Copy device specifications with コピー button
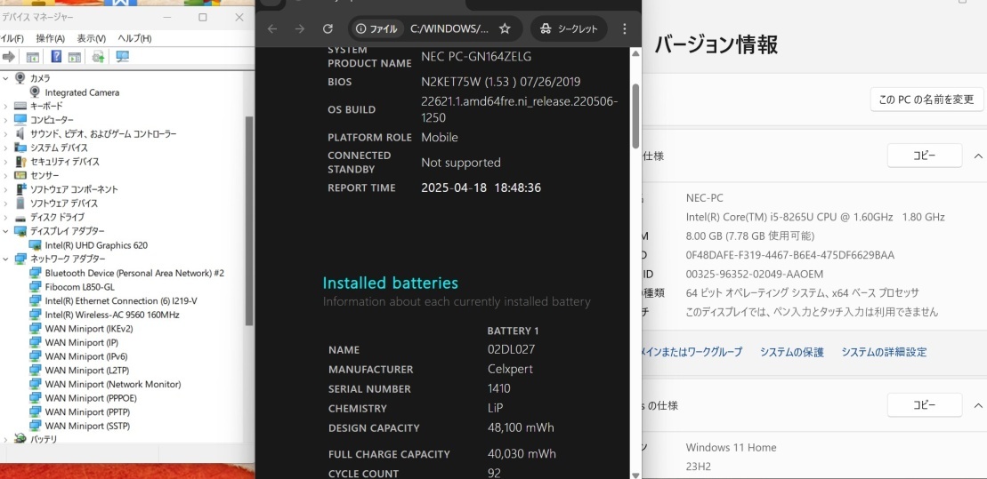The height and width of the screenshot is (479, 987). [925, 156]
